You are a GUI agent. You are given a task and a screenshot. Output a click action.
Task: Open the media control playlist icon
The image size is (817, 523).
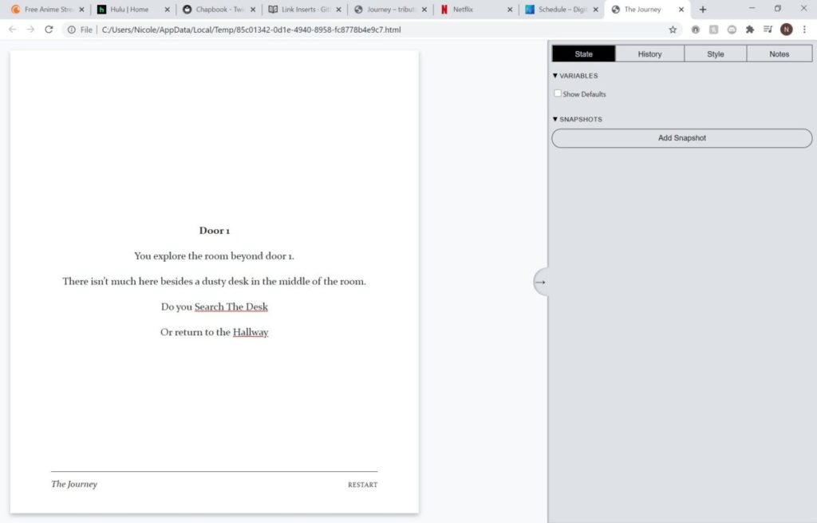[768, 30]
